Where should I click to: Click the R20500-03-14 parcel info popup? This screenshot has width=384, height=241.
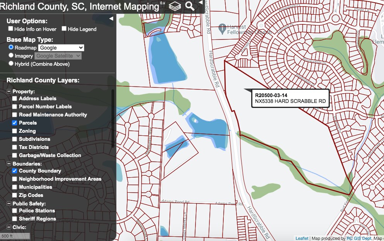(290, 98)
